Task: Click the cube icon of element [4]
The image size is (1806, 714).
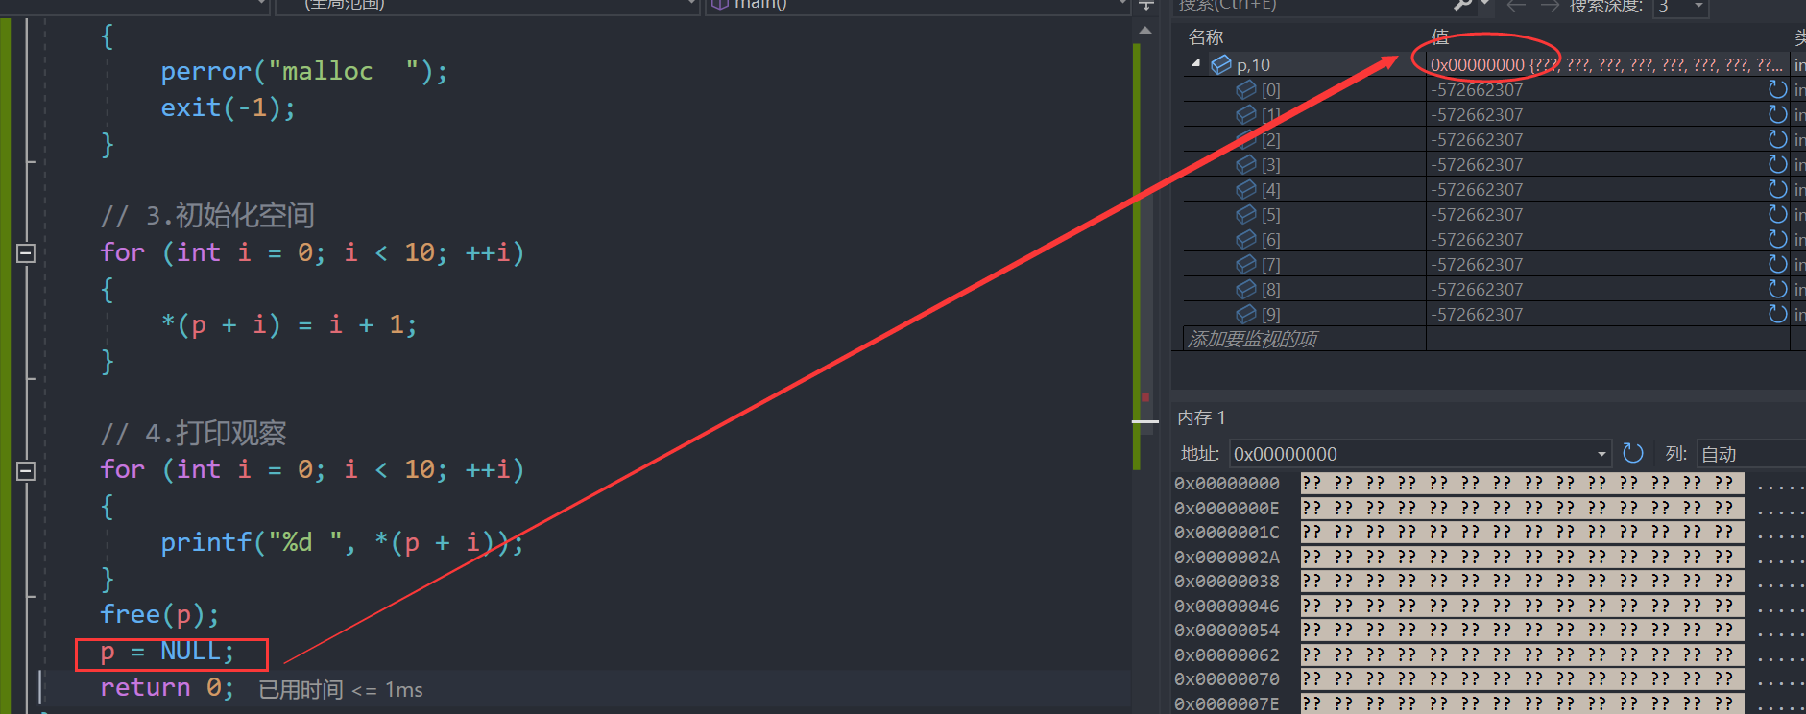Action: coord(1245,189)
